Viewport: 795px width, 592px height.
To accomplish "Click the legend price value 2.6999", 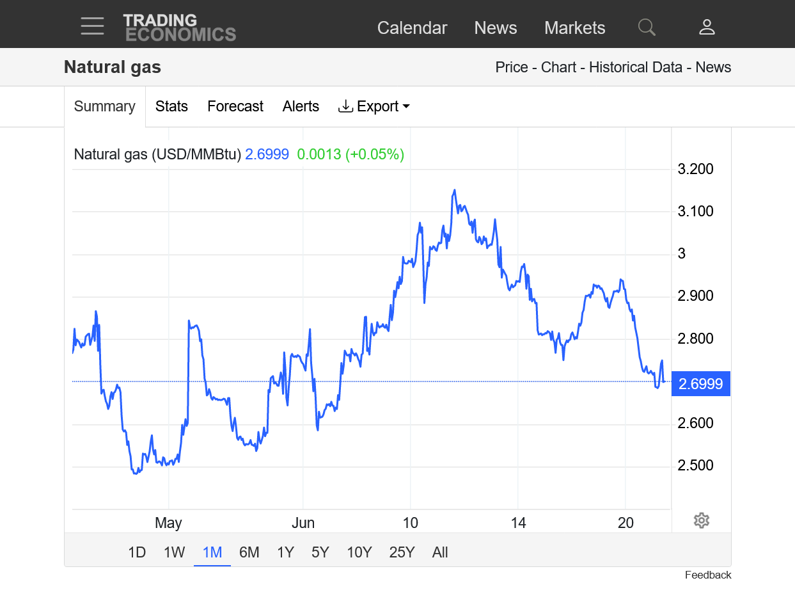I will tap(267, 154).
